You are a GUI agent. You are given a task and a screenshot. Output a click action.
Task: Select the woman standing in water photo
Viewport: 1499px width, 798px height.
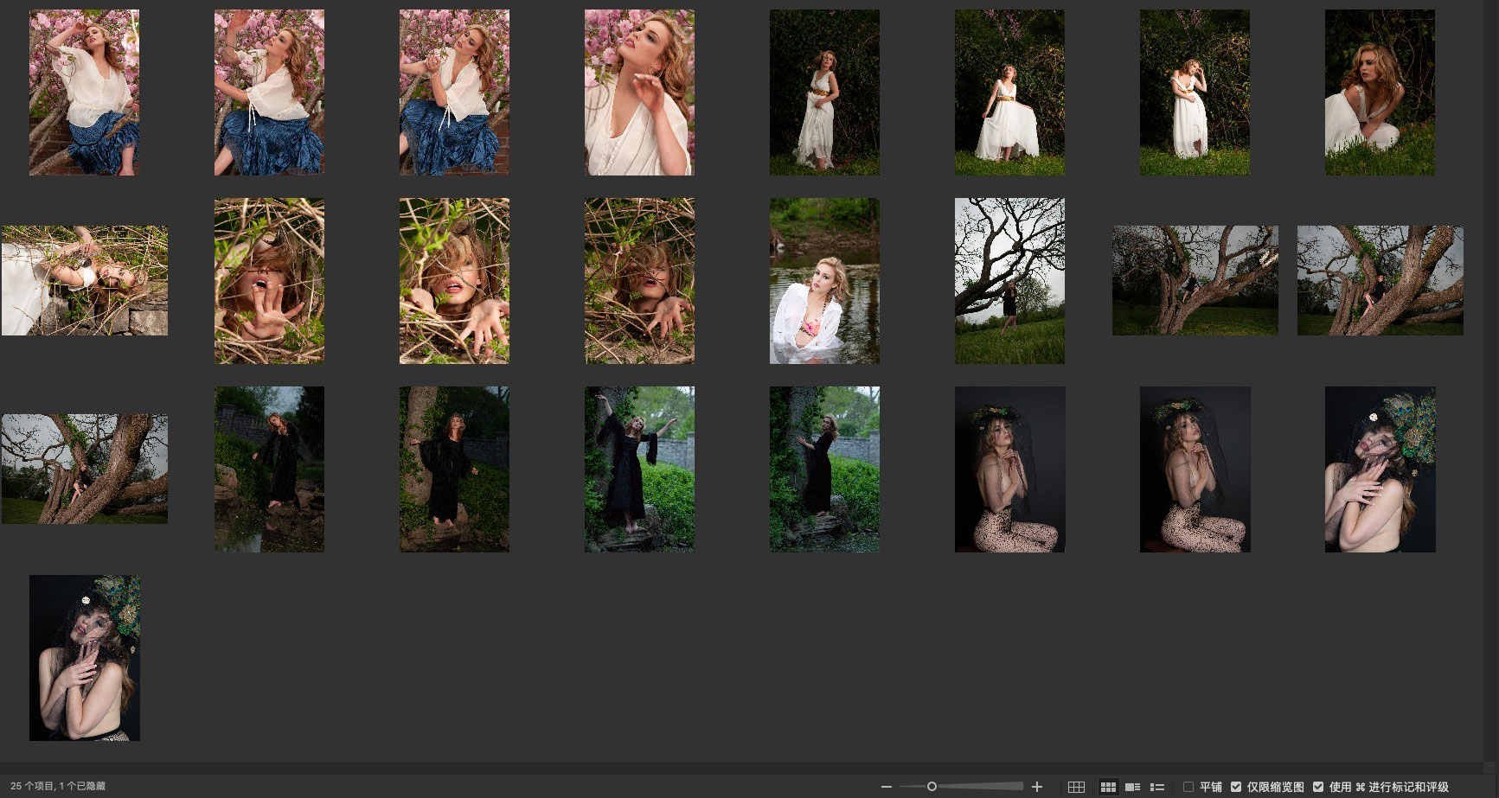tap(824, 281)
